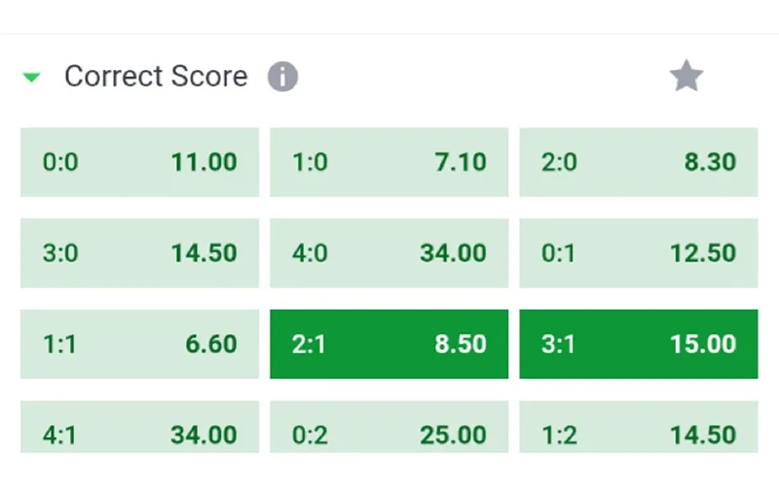Open the Correct Score info icon
Image resolution: width=779 pixels, height=486 pixels.
[282, 77]
